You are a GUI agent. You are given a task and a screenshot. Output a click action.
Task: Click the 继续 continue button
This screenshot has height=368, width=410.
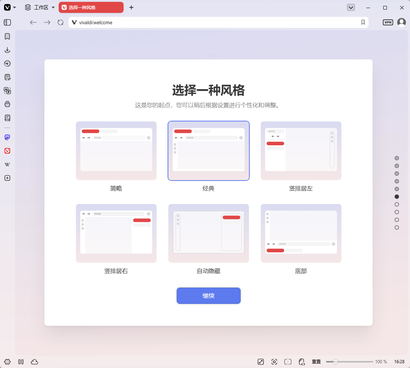click(x=208, y=296)
